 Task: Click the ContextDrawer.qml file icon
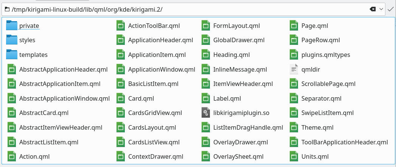click(x=121, y=156)
